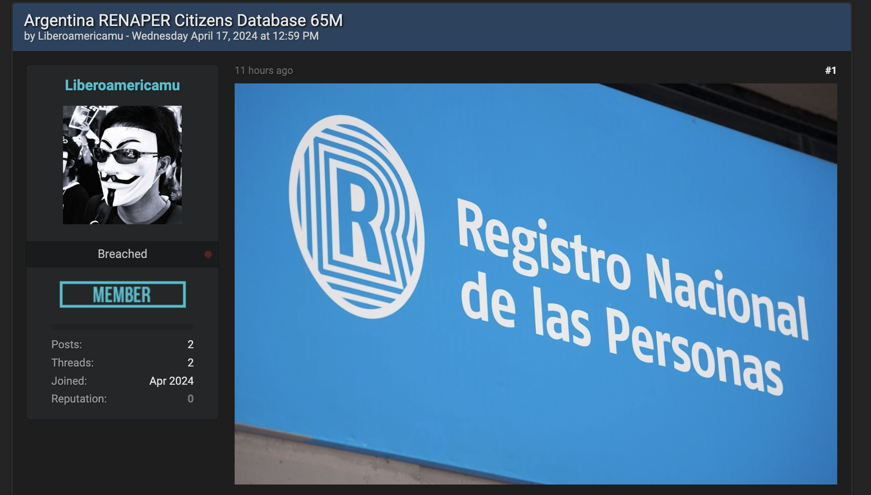Click the #1 post permalink
The image size is (871, 495).
[830, 70]
